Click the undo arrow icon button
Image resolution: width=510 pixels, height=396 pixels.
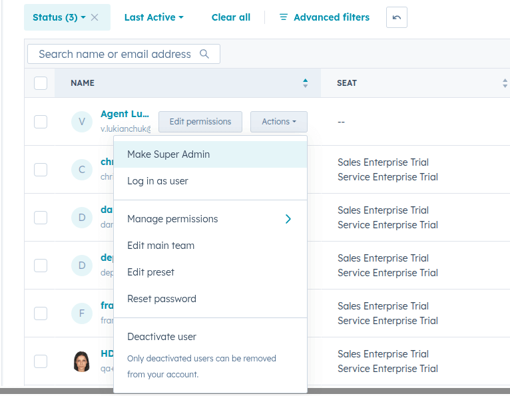(397, 17)
